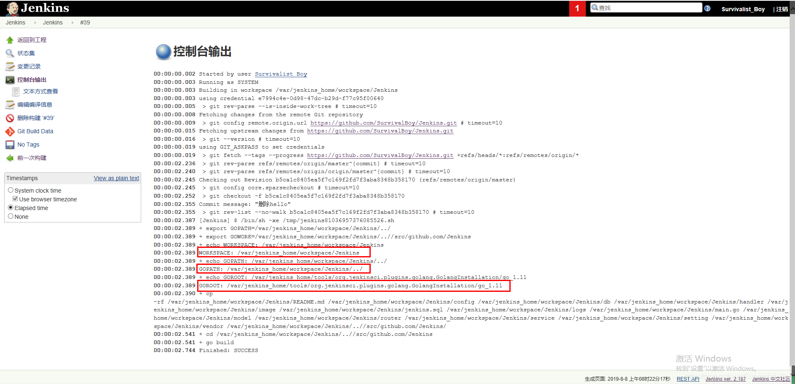The width and height of the screenshot is (795, 384).
Task: Select None timestamp radio button
Action: [11, 216]
